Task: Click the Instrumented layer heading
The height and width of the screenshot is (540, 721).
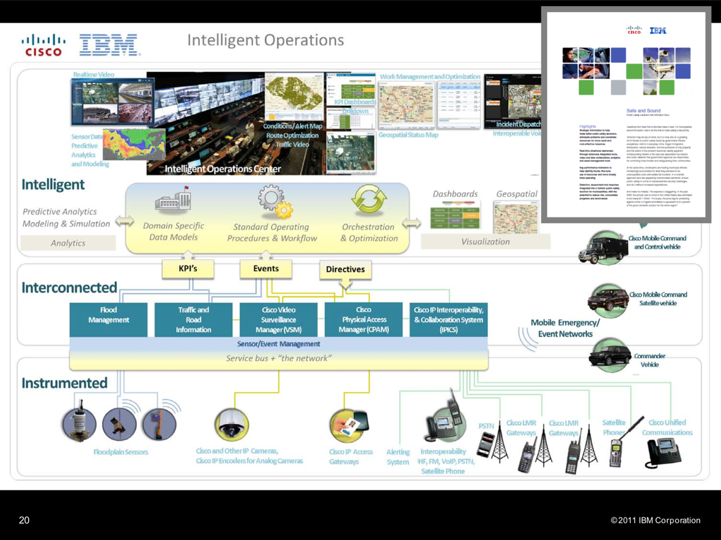Action: [x=64, y=383]
